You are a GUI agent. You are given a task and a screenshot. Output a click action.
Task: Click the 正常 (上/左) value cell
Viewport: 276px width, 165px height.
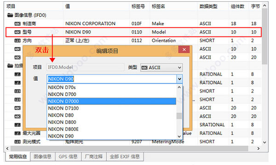77,41
